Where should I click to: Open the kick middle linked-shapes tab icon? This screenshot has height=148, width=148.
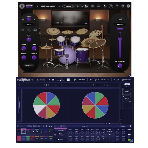29,30
